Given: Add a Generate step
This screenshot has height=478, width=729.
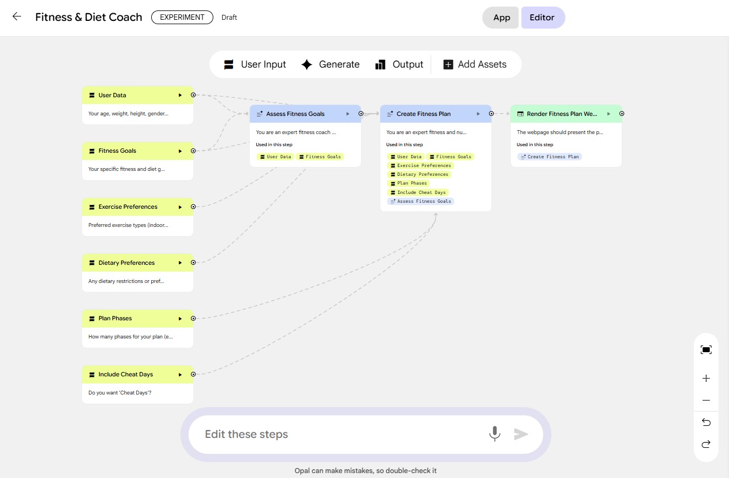Looking at the screenshot, I should [x=330, y=65].
